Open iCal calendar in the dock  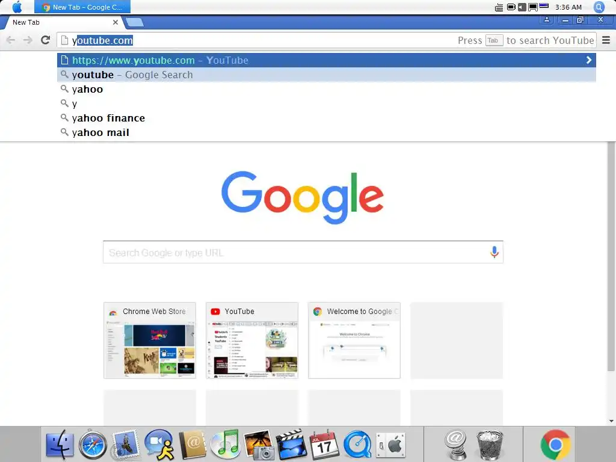pos(324,445)
